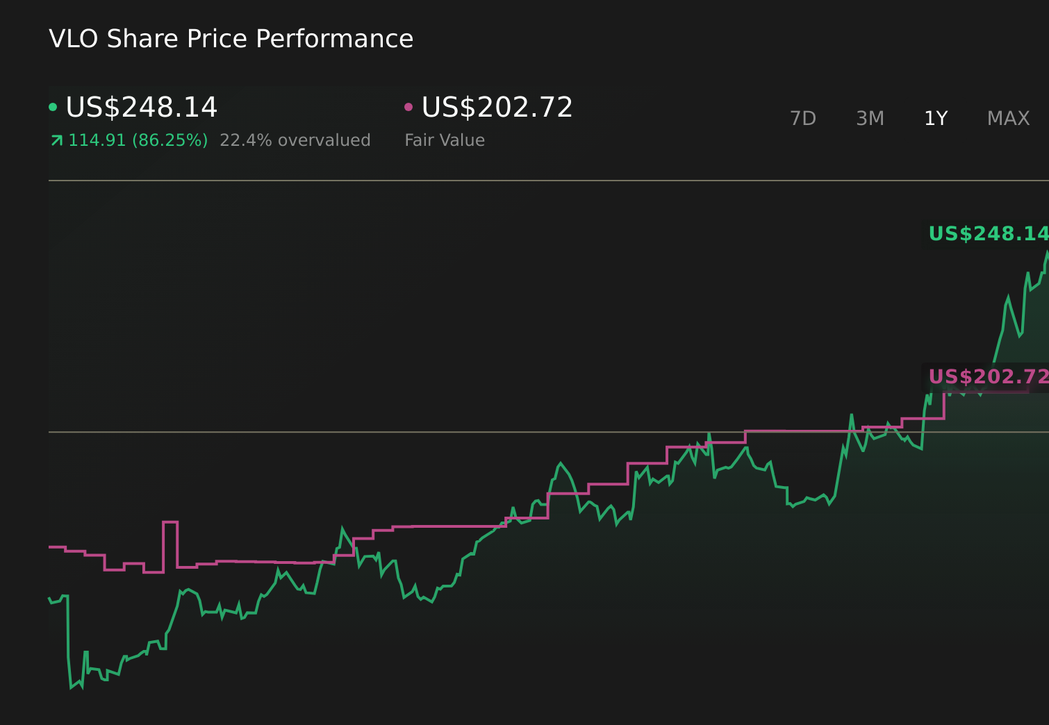Show the MAX price history
The height and width of the screenshot is (725, 1049).
pyautogui.click(x=1008, y=119)
